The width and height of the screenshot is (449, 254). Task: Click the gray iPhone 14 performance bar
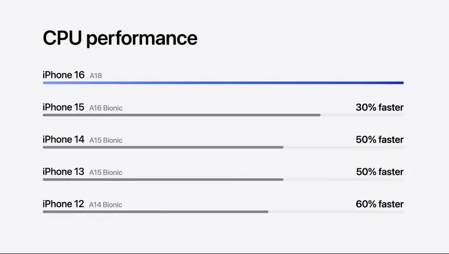point(163,147)
